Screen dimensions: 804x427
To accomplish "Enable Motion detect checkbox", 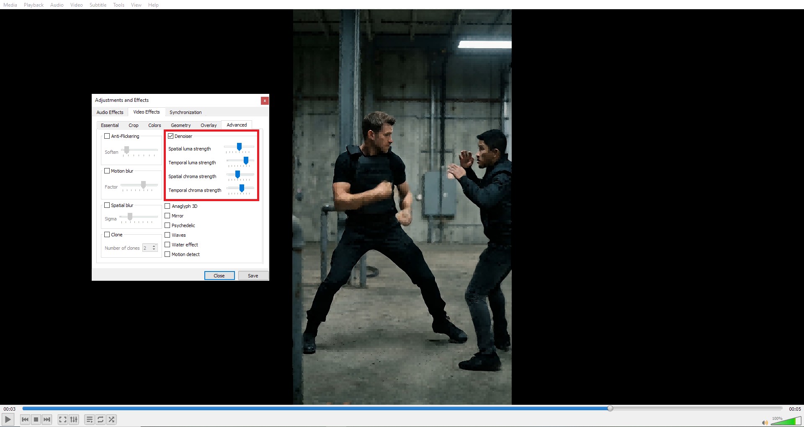I will (167, 254).
